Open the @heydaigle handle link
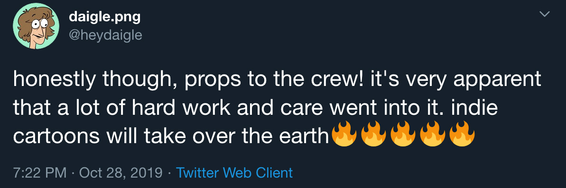The height and width of the screenshot is (188, 566). (x=105, y=35)
